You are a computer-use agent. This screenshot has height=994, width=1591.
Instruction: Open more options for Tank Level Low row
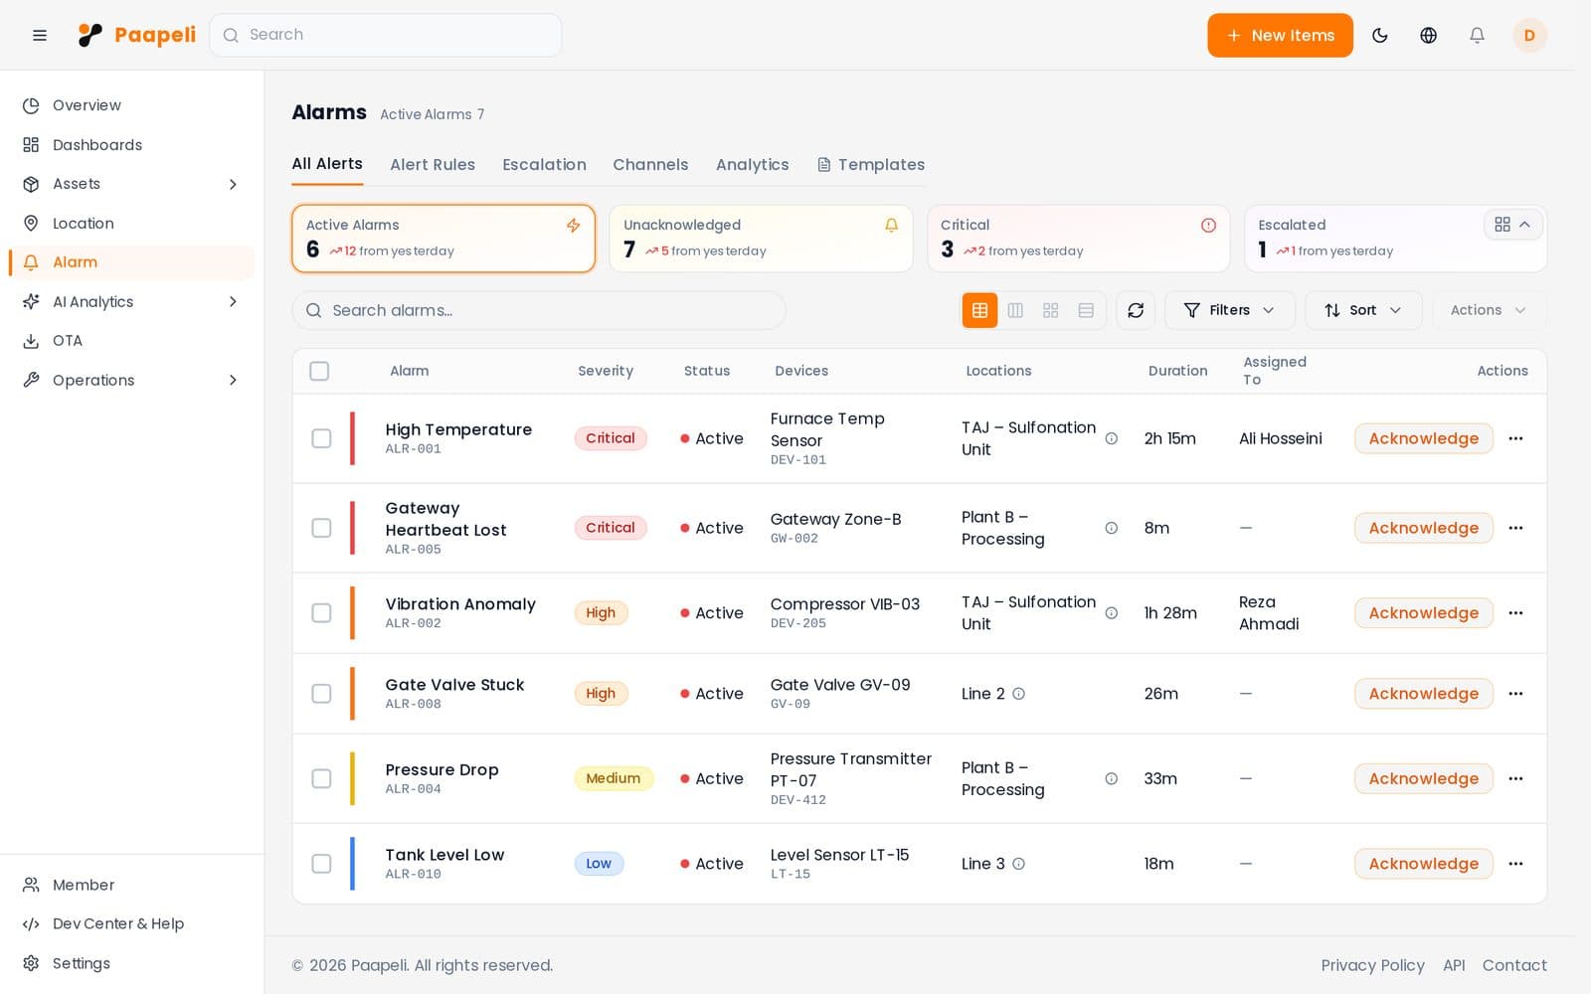click(x=1515, y=864)
